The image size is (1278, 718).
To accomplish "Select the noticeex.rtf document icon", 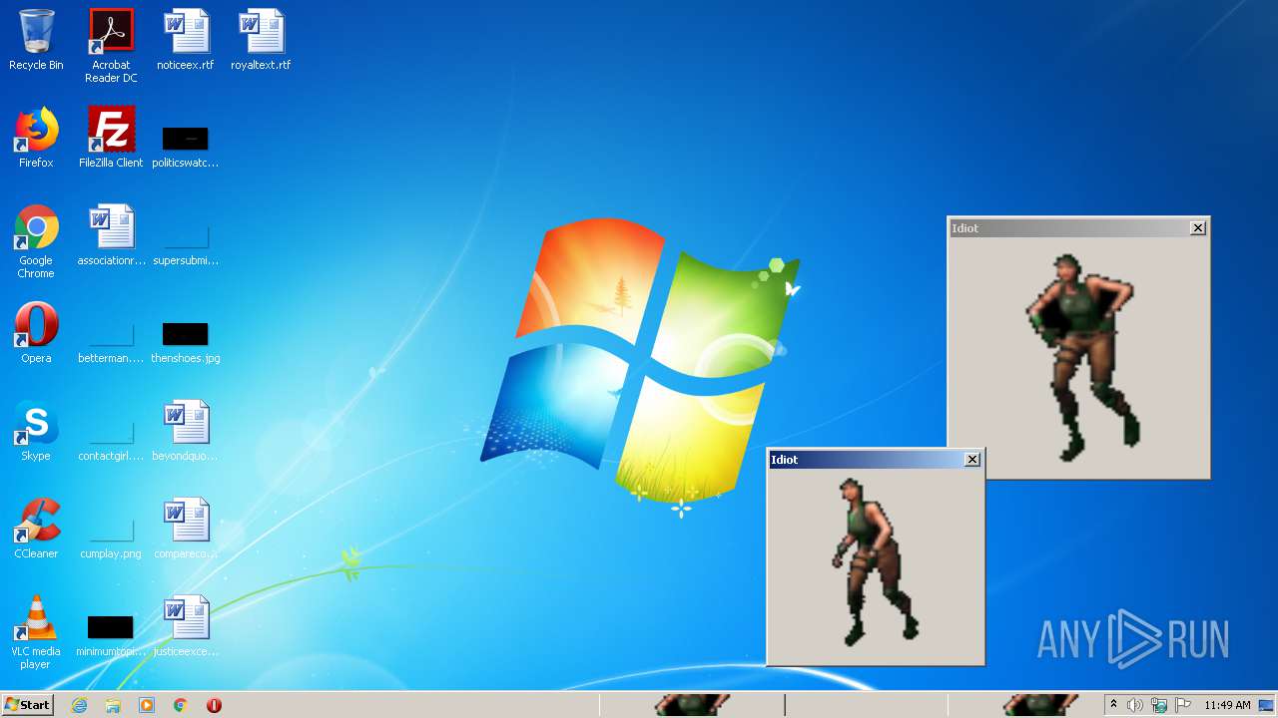I will (186, 41).
